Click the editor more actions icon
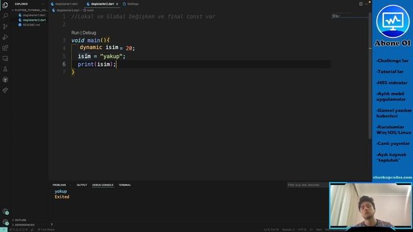This screenshot has width=413, height=232. pyautogui.click(x=367, y=4)
